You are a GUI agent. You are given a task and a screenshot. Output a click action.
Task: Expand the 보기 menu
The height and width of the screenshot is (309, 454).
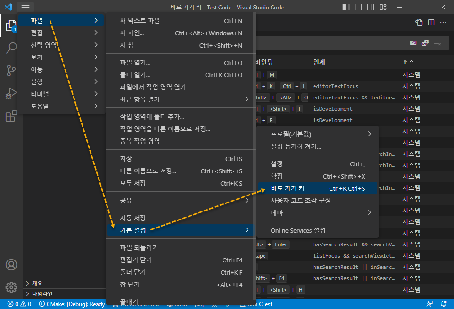click(x=61, y=57)
